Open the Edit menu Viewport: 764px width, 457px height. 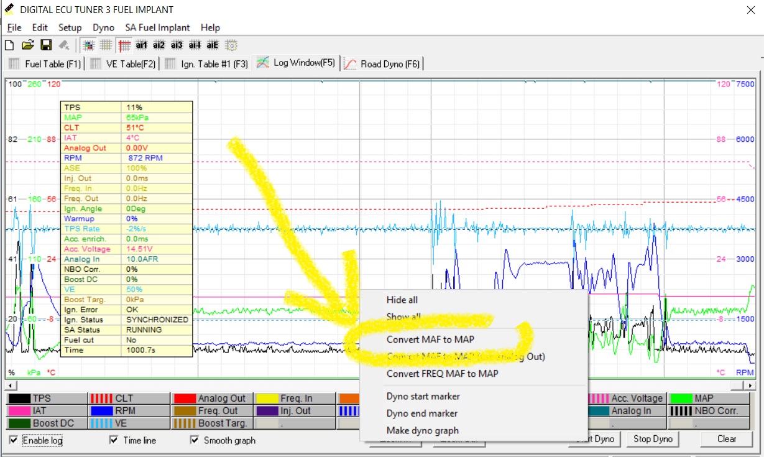(x=40, y=27)
